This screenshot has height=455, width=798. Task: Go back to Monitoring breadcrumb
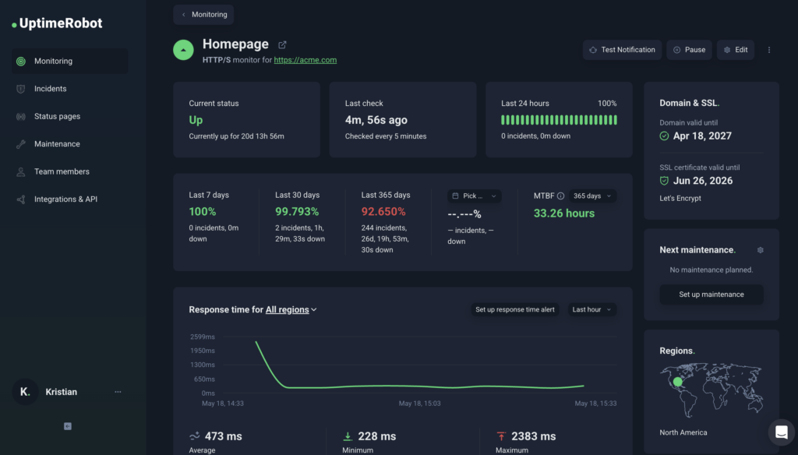pos(203,15)
